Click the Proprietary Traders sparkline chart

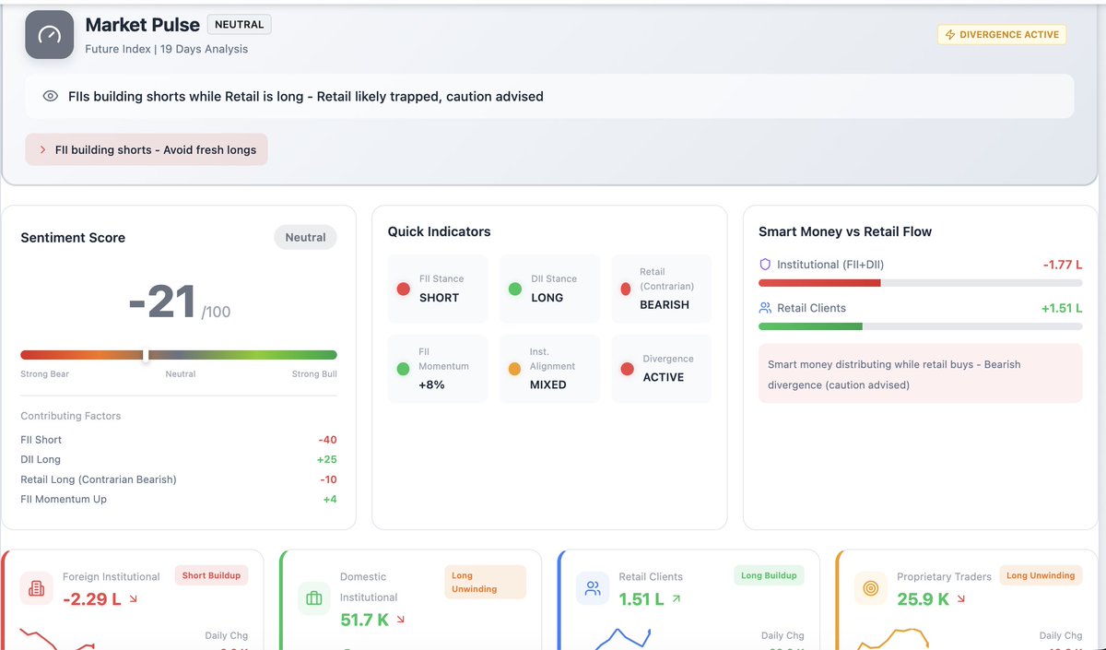tap(891, 639)
